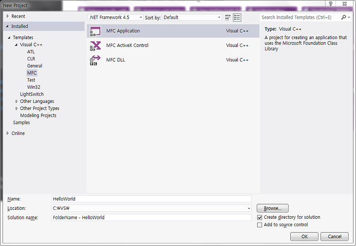Select Other Project Types label in tree
Viewport: 356px width, 246px height.
(40, 108)
